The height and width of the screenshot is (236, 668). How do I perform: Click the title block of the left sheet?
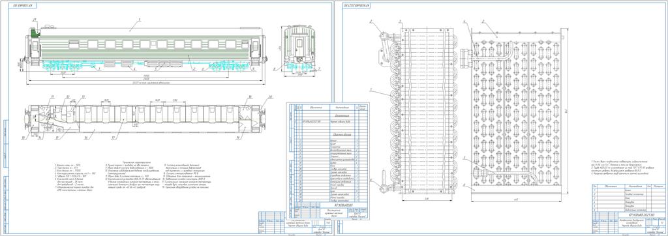point(294,222)
